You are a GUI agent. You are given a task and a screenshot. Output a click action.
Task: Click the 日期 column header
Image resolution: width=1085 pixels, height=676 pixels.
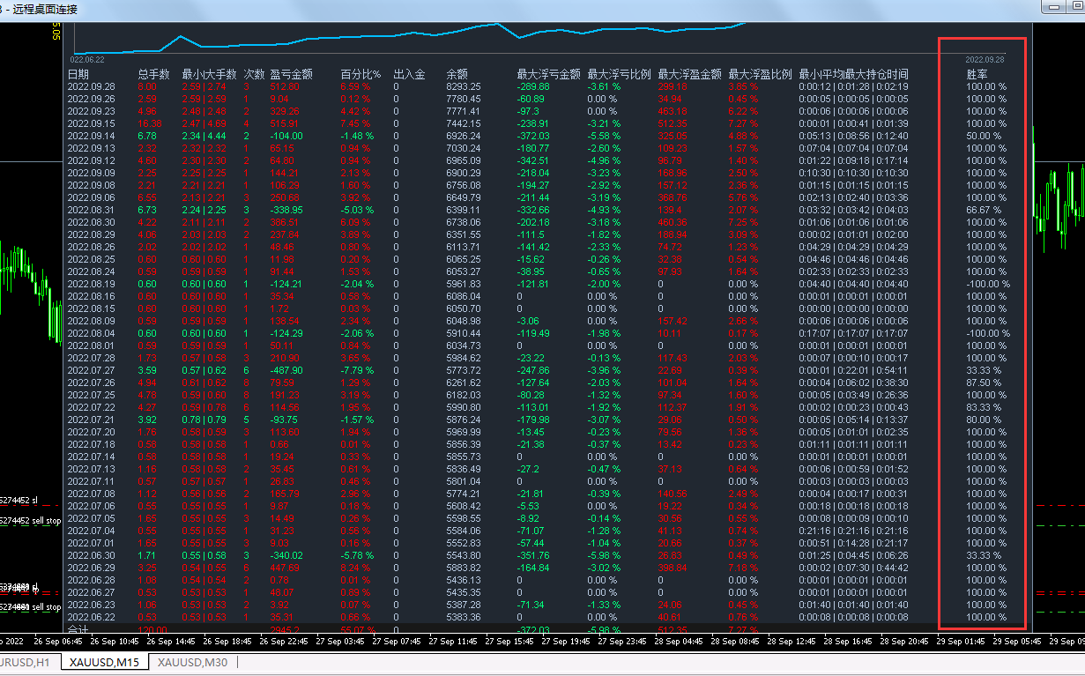point(78,74)
